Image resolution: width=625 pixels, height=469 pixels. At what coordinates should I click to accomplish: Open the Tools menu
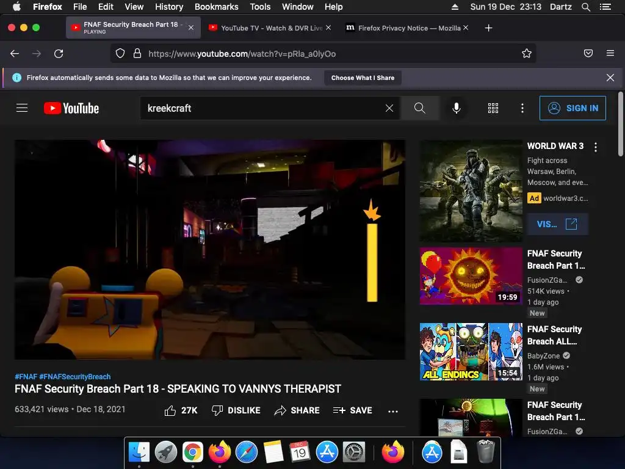[x=260, y=7]
